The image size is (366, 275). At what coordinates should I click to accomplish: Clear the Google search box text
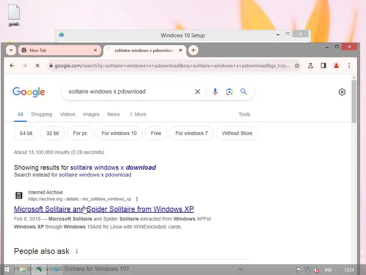197,92
